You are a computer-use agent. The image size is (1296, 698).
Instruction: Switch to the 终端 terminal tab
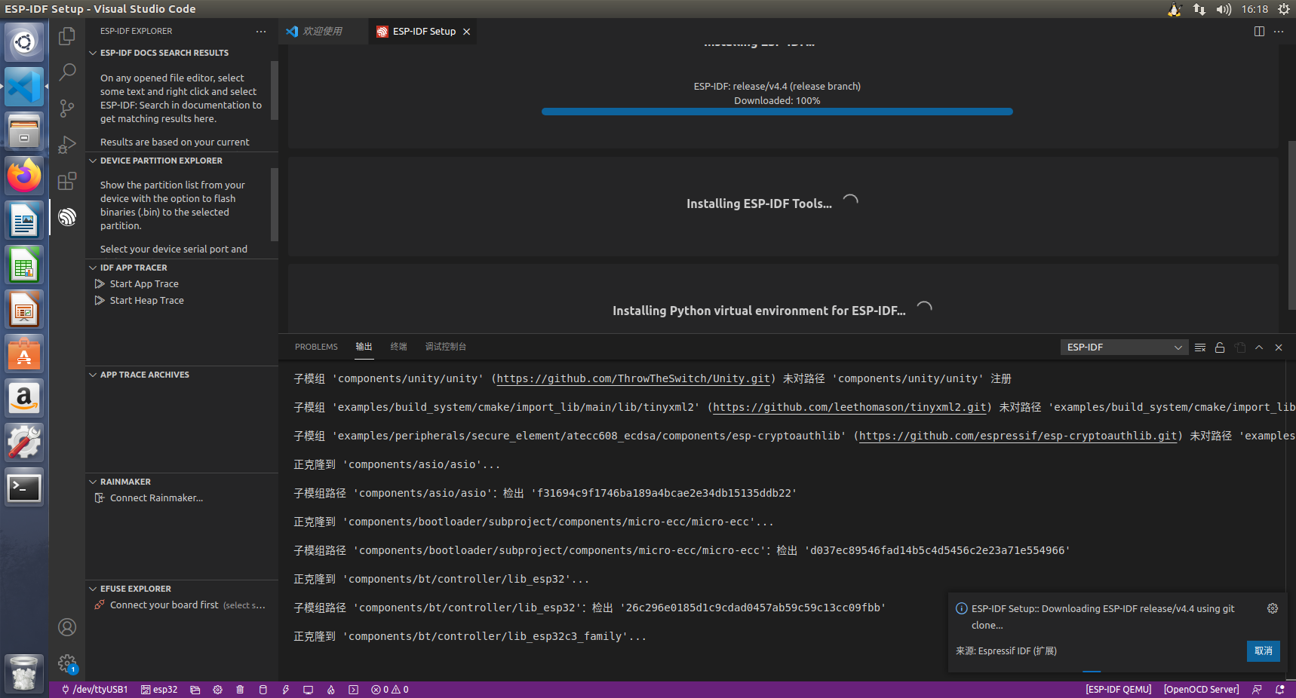coord(399,347)
